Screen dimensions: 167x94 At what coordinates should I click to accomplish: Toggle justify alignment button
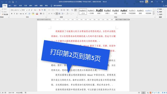coord(57,14)
